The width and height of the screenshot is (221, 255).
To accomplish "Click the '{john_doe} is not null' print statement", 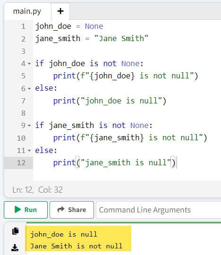I will click(126, 76).
